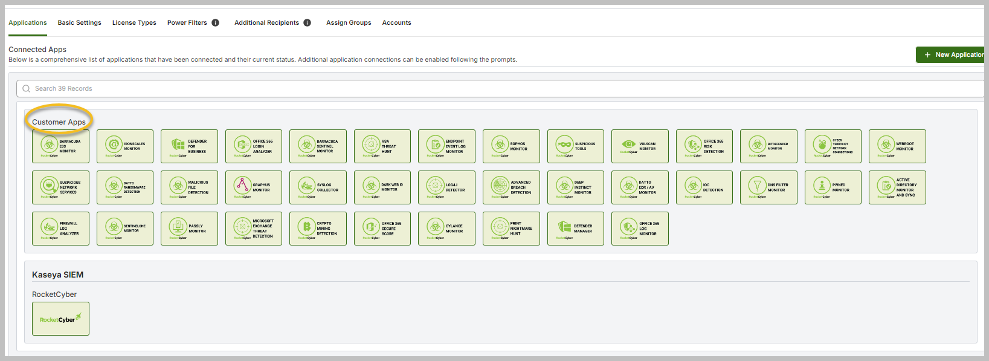The height and width of the screenshot is (361, 989).
Task: Click the Kaseya SIEM section heading
Action: point(58,275)
